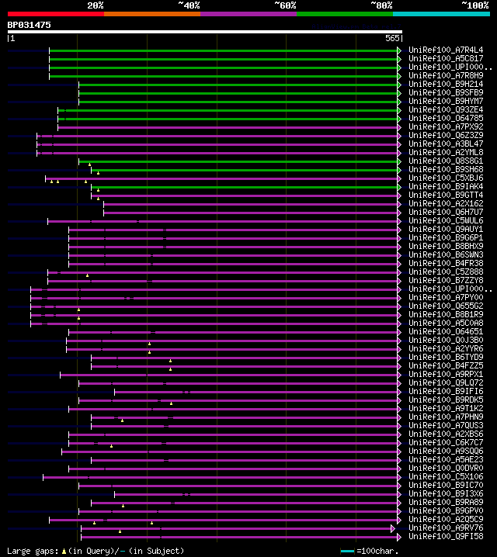The width and height of the screenshot is (497, 557).
Task: Open hit UniRef100_B9GTT4
Action: click(x=446, y=195)
